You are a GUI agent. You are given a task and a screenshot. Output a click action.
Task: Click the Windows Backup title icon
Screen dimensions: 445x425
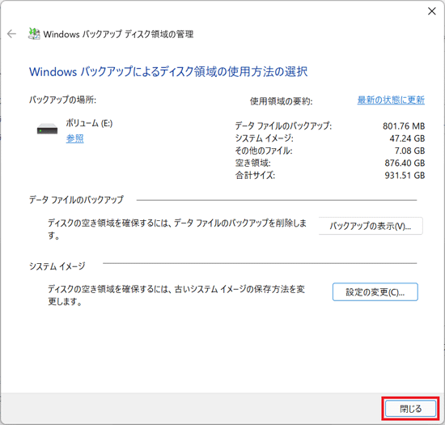[34, 34]
